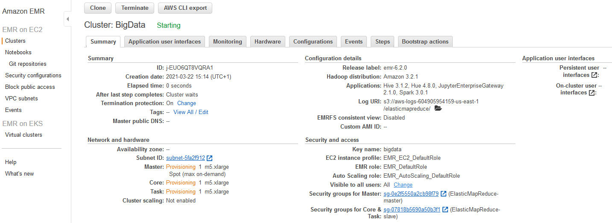
Task: Clone the BigData cluster
Action: pyautogui.click(x=98, y=8)
